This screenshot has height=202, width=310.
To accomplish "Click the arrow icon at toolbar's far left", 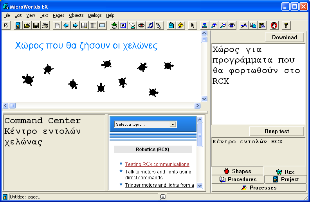I will pos(6,25).
